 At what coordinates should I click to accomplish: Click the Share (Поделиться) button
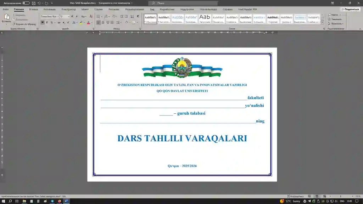(350, 9)
